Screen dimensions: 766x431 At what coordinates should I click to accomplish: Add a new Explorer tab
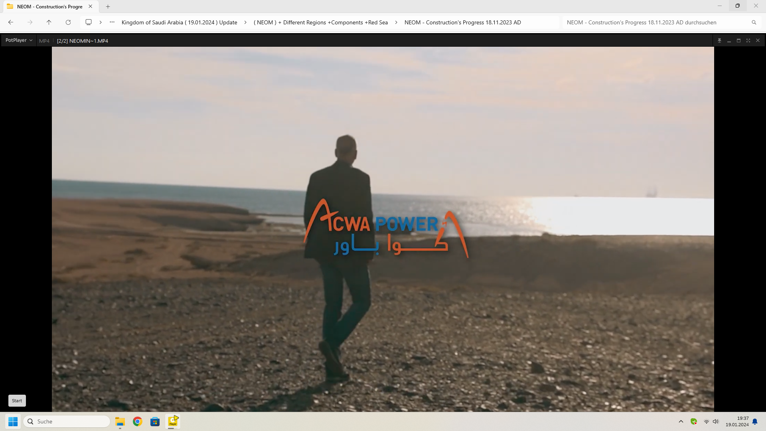coord(108,6)
